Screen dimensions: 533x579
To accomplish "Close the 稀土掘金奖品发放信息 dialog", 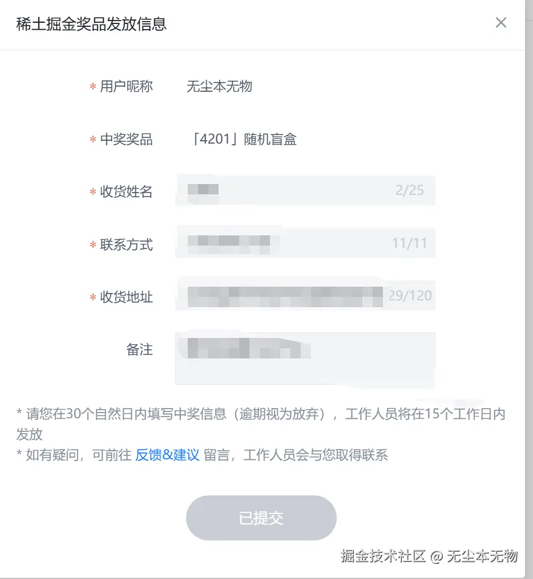I will point(501,23).
